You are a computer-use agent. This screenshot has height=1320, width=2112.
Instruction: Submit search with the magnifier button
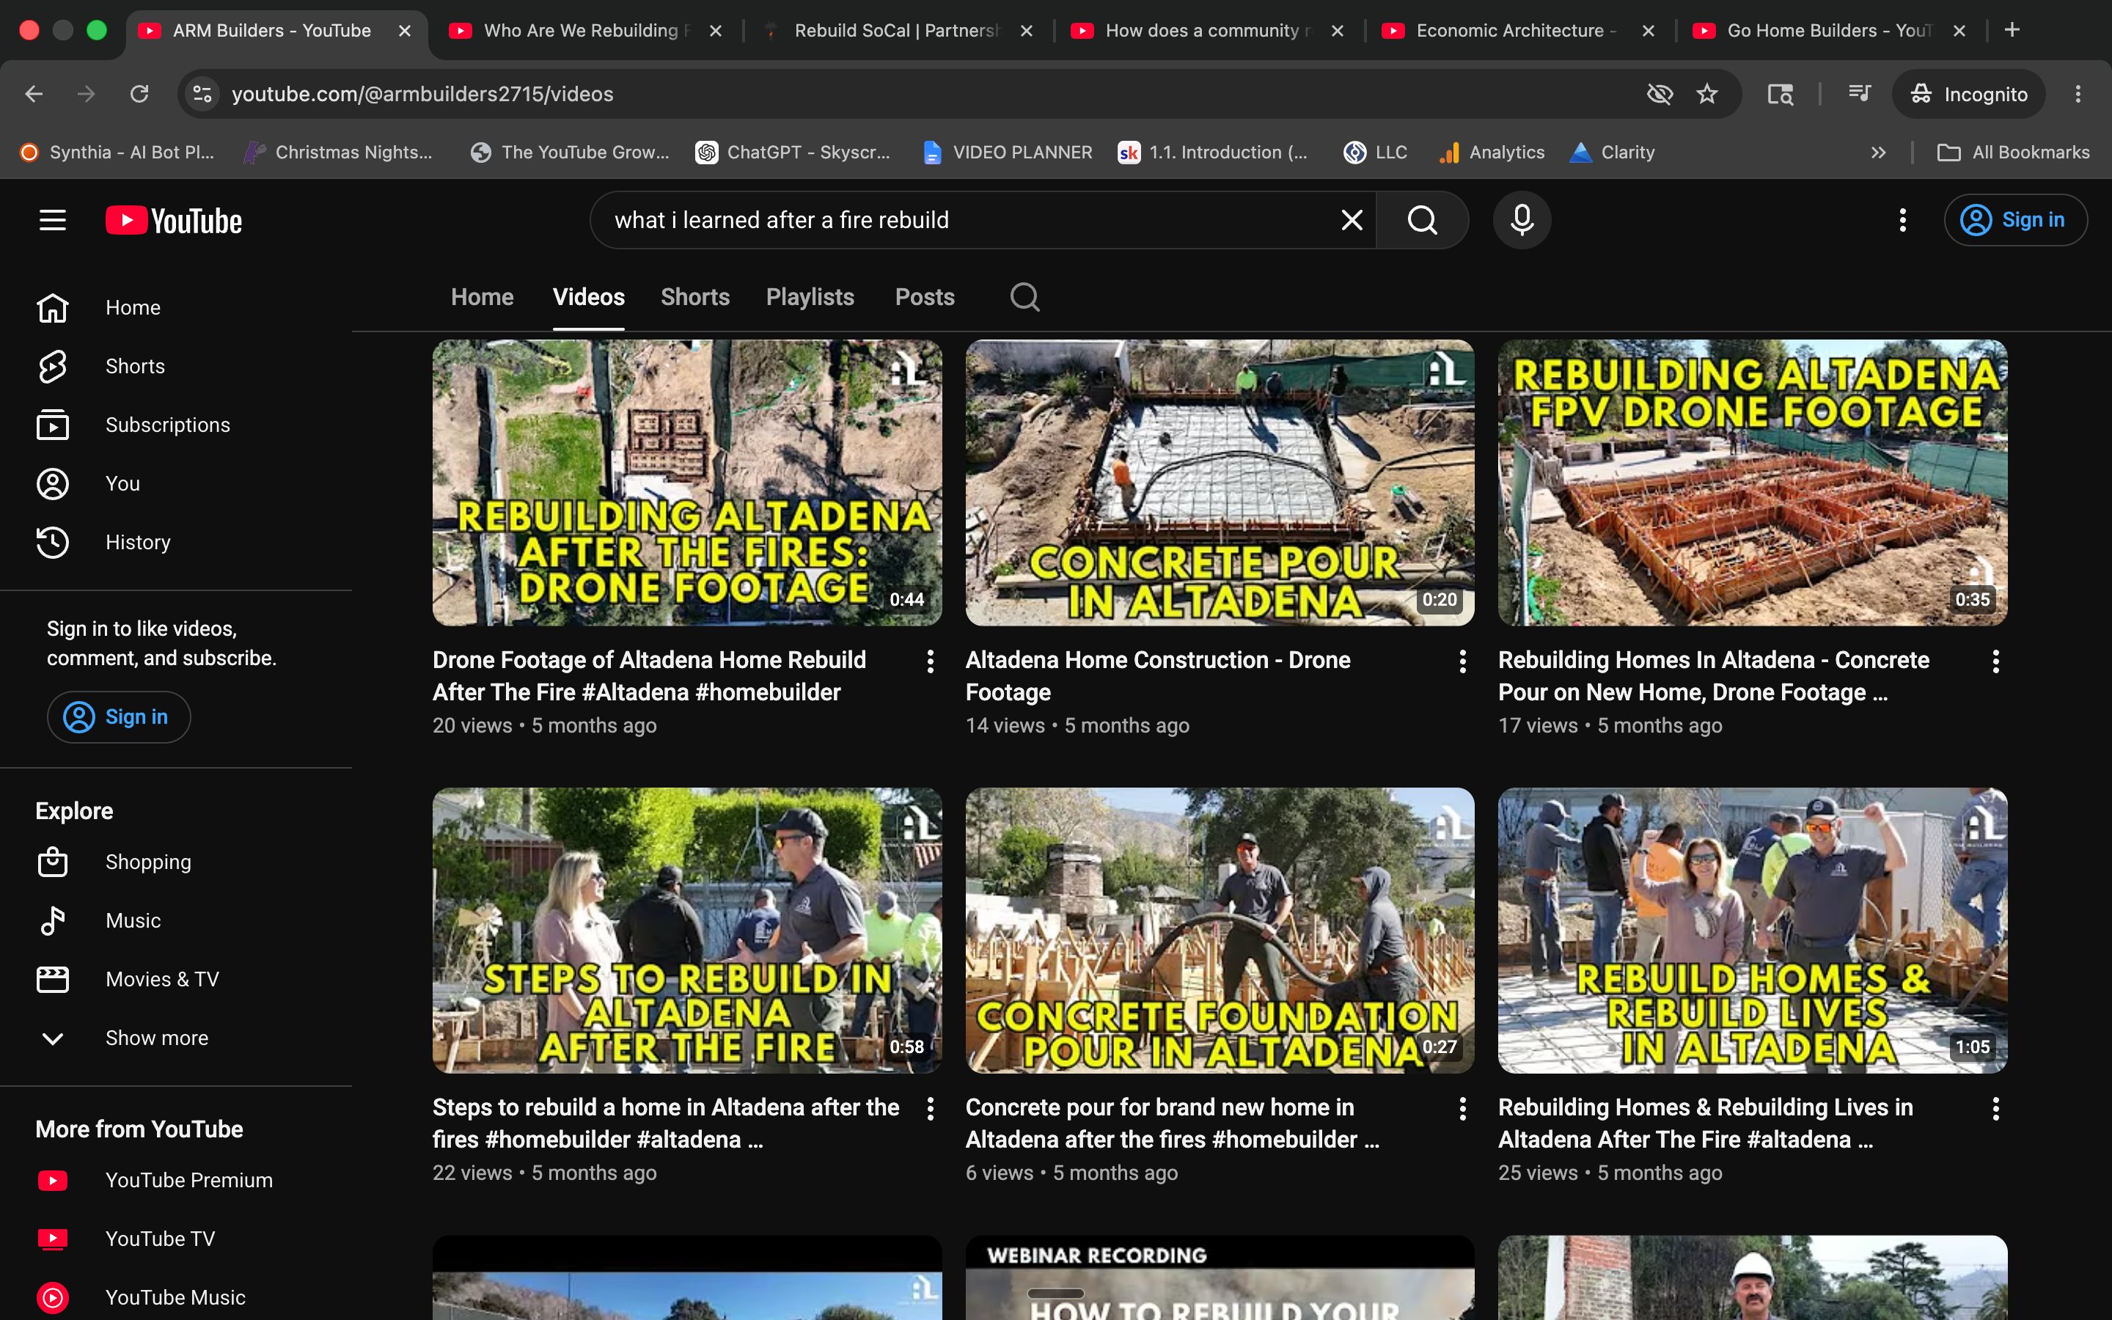tap(1423, 220)
